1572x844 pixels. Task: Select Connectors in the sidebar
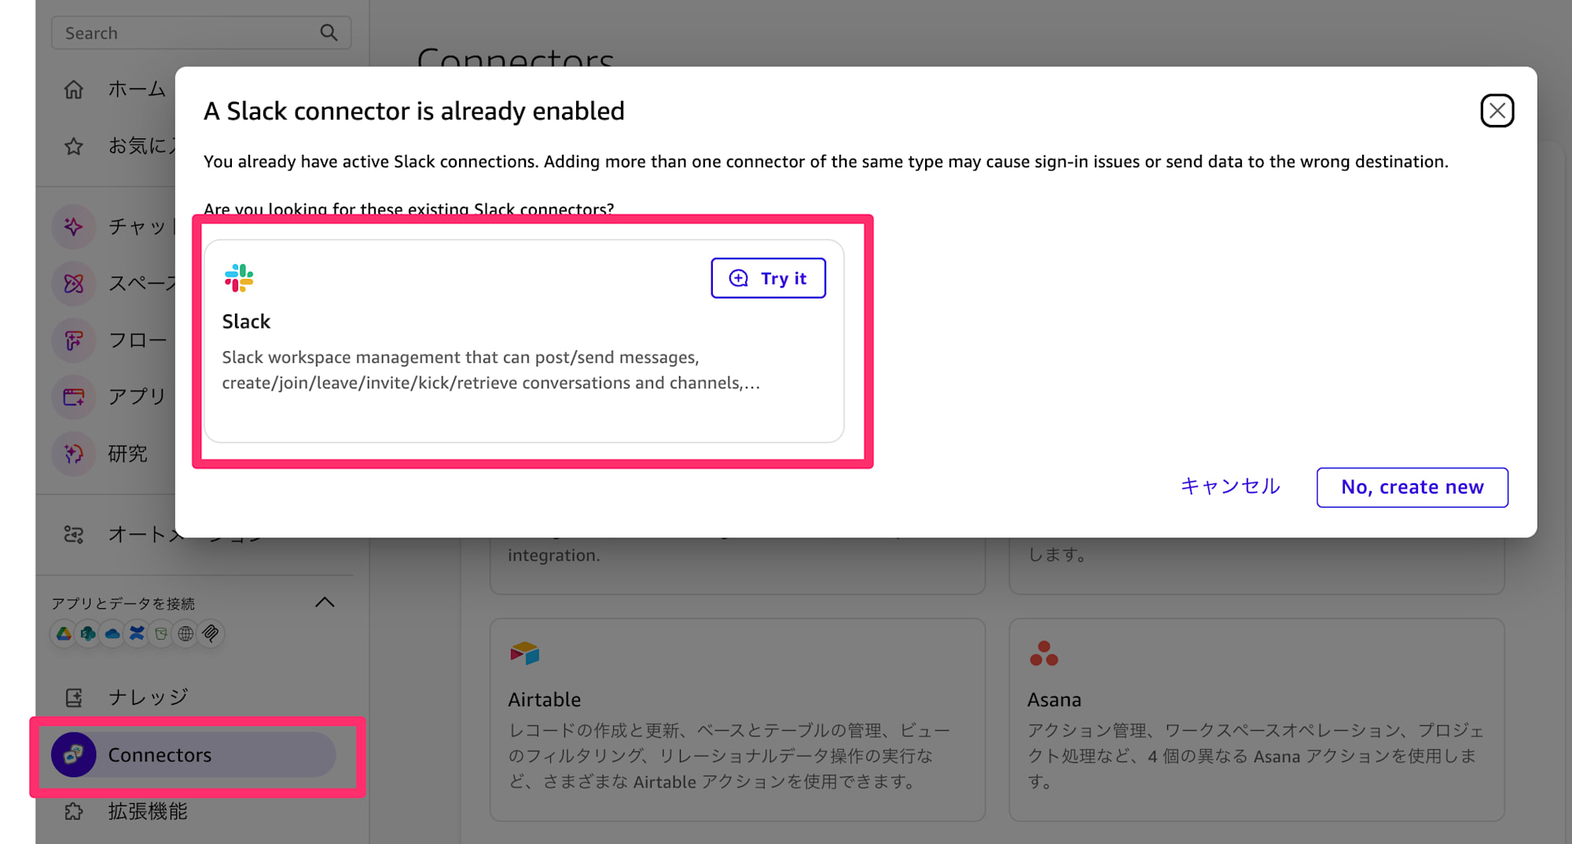click(x=194, y=755)
